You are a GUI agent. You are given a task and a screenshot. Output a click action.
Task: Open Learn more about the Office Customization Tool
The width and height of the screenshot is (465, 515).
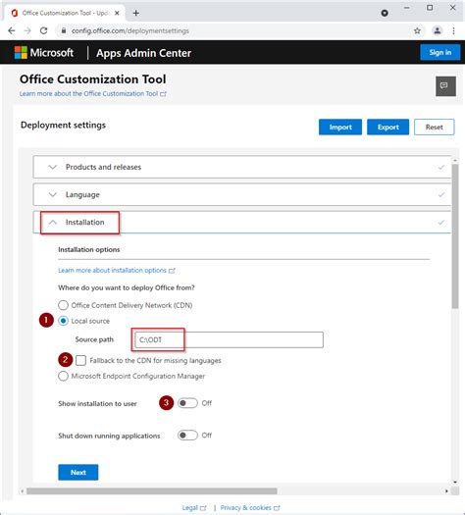[93, 93]
